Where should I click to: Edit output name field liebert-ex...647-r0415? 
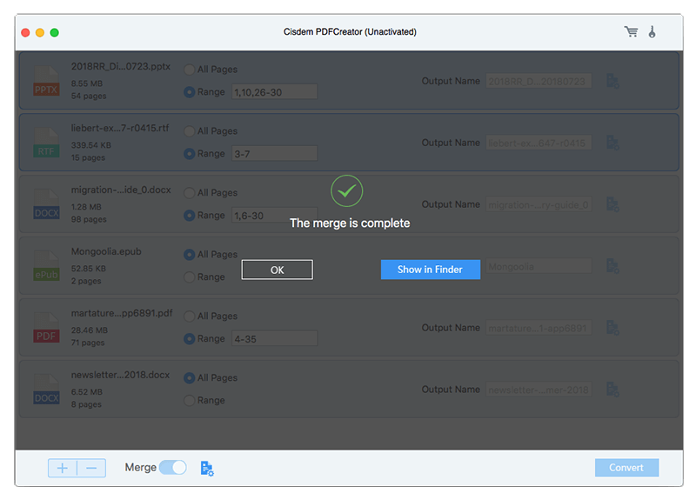(x=539, y=143)
